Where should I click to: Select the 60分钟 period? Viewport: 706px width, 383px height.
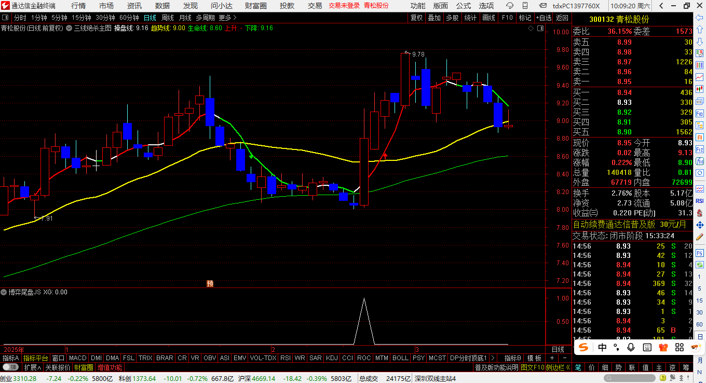tap(129, 17)
